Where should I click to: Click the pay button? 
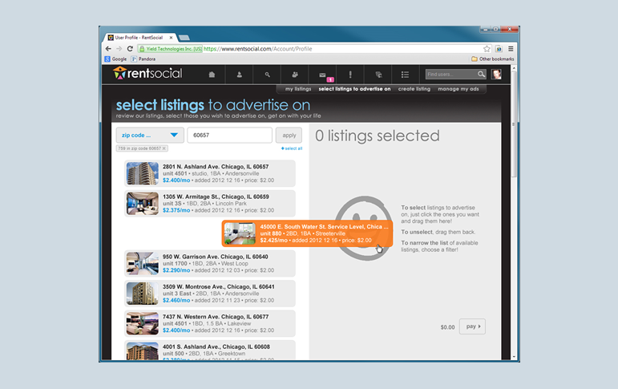tap(472, 326)
